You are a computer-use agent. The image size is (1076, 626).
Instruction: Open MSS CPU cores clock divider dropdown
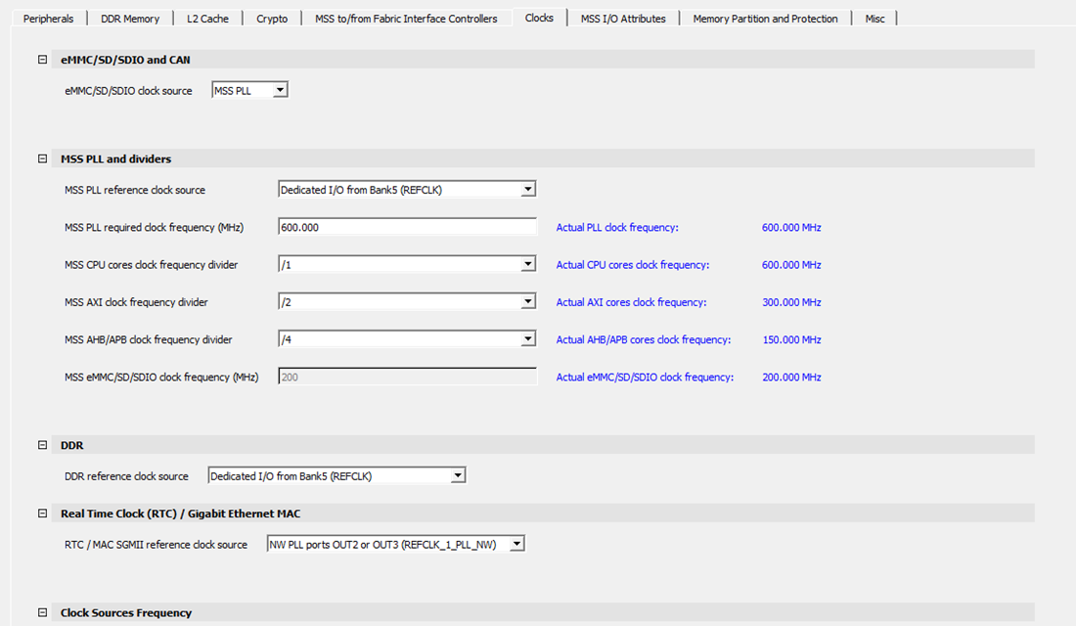point(407,264)
